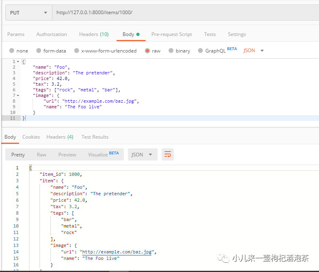The image size is (319, 272).
Task: Select x-www-form-urlencoded body type
Action: [x=77, y=51]
